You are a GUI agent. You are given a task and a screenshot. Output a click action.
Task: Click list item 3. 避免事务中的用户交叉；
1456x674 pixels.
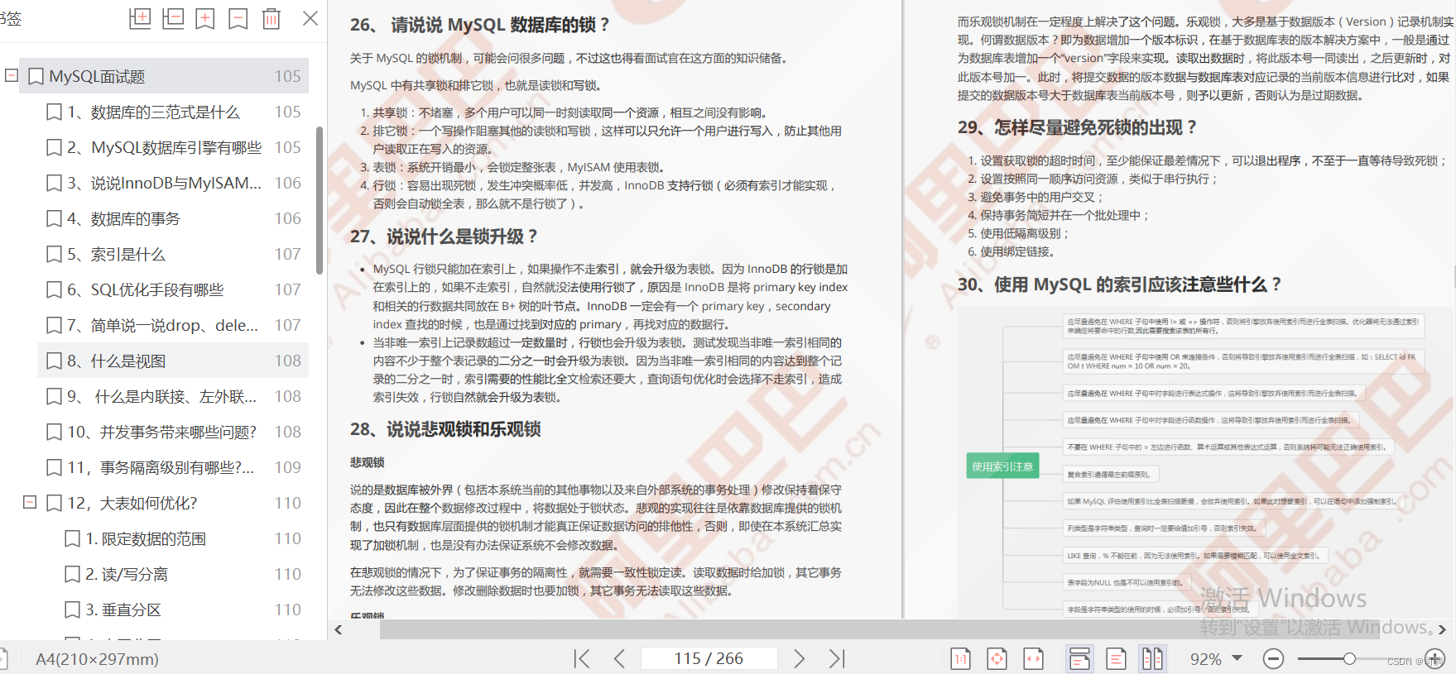click(x=1036, y=197)
